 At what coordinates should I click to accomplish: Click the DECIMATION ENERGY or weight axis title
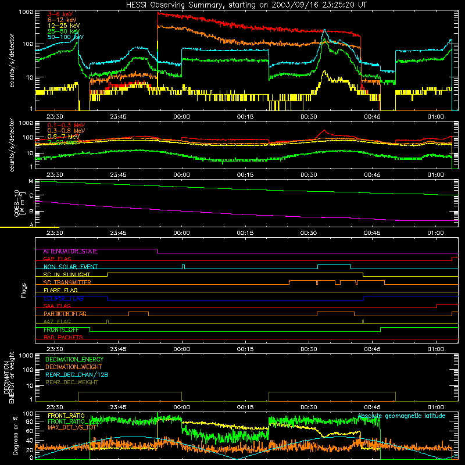9,378
